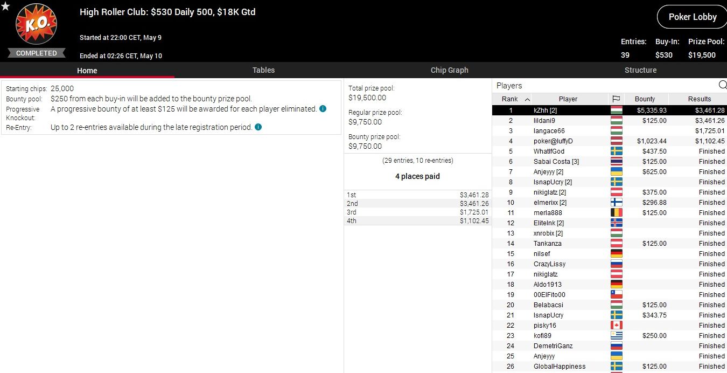Toggle Rank column sort arrow
The height and width of the screenshot is (373, 727).
(x=527, y=99)
